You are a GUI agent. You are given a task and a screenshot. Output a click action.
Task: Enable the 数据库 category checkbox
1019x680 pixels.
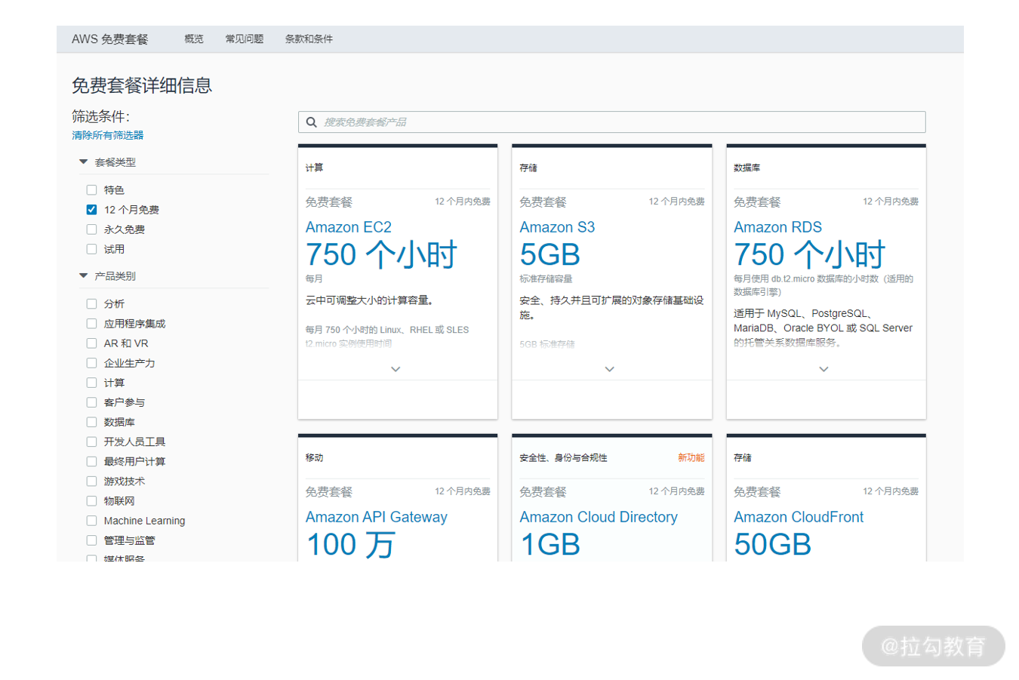(91, 422)
